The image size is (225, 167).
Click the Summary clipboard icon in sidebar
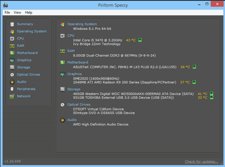(x=12, y=24)
